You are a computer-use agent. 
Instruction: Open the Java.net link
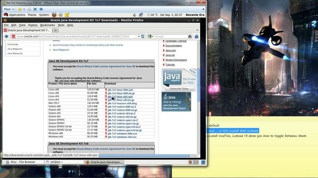pos(170,55)
